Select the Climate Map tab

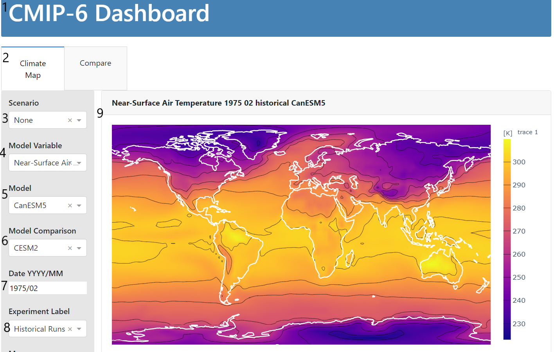[x=33, y=69]
